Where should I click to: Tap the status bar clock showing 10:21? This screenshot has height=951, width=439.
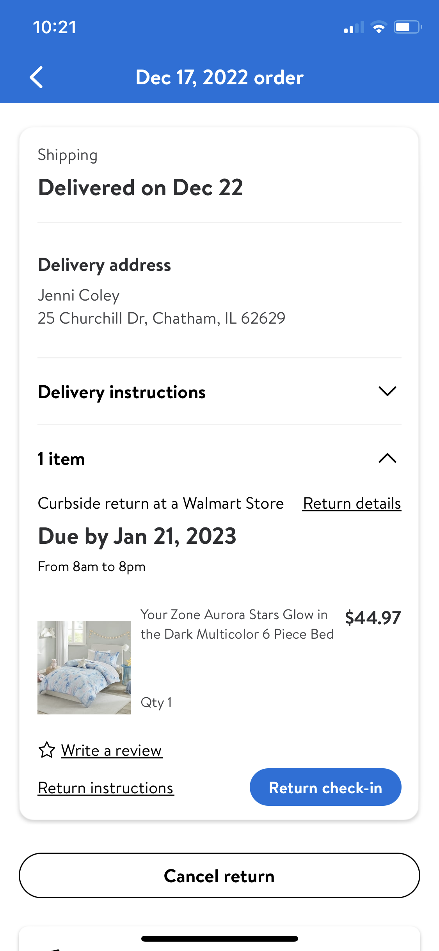pyautogui.click(x=55, y=27)
